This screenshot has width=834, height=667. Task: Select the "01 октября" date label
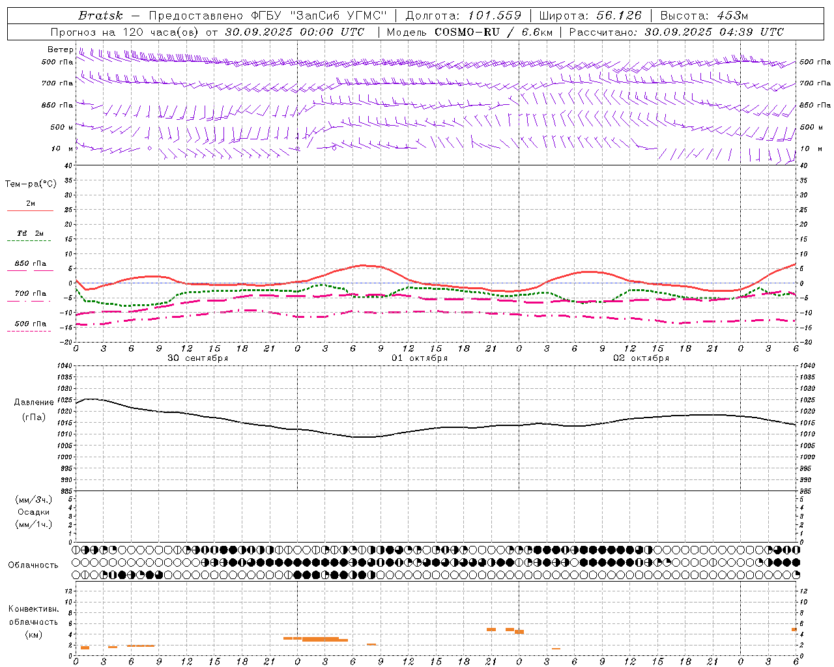pos(420,358)
